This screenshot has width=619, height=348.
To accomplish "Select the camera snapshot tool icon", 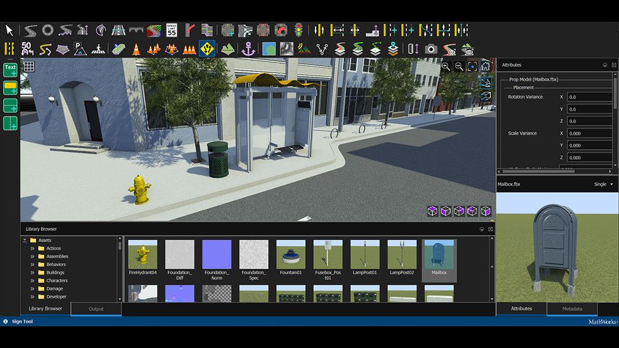I will click(x=431, y=49).
